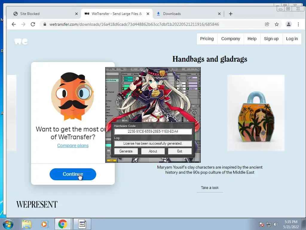Click the taskbar clock showing 5:35 PM
Screen dimensions: 306x230
(291, 224)
